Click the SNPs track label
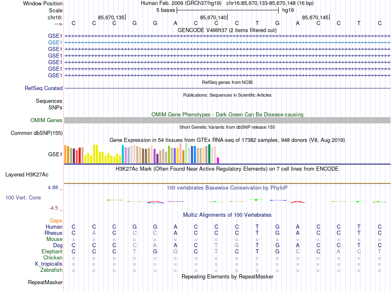 pos(56,107)
